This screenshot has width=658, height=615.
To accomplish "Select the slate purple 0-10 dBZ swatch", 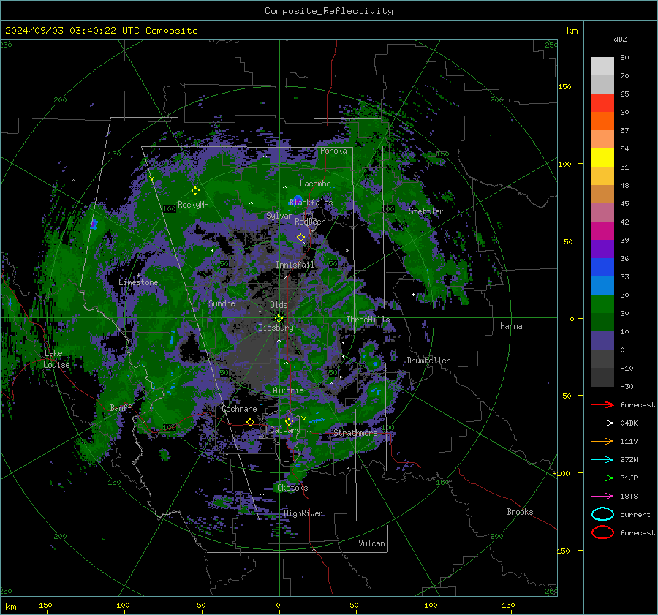I will coord(602,341).
